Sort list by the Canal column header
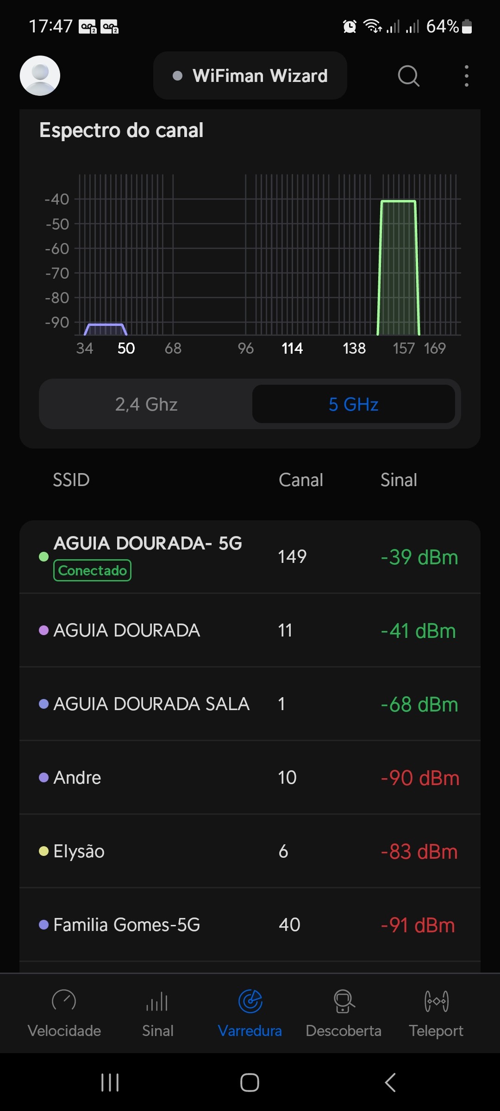Image resolution: width=500 pixels, height=1111 pixels. point(301,480)
